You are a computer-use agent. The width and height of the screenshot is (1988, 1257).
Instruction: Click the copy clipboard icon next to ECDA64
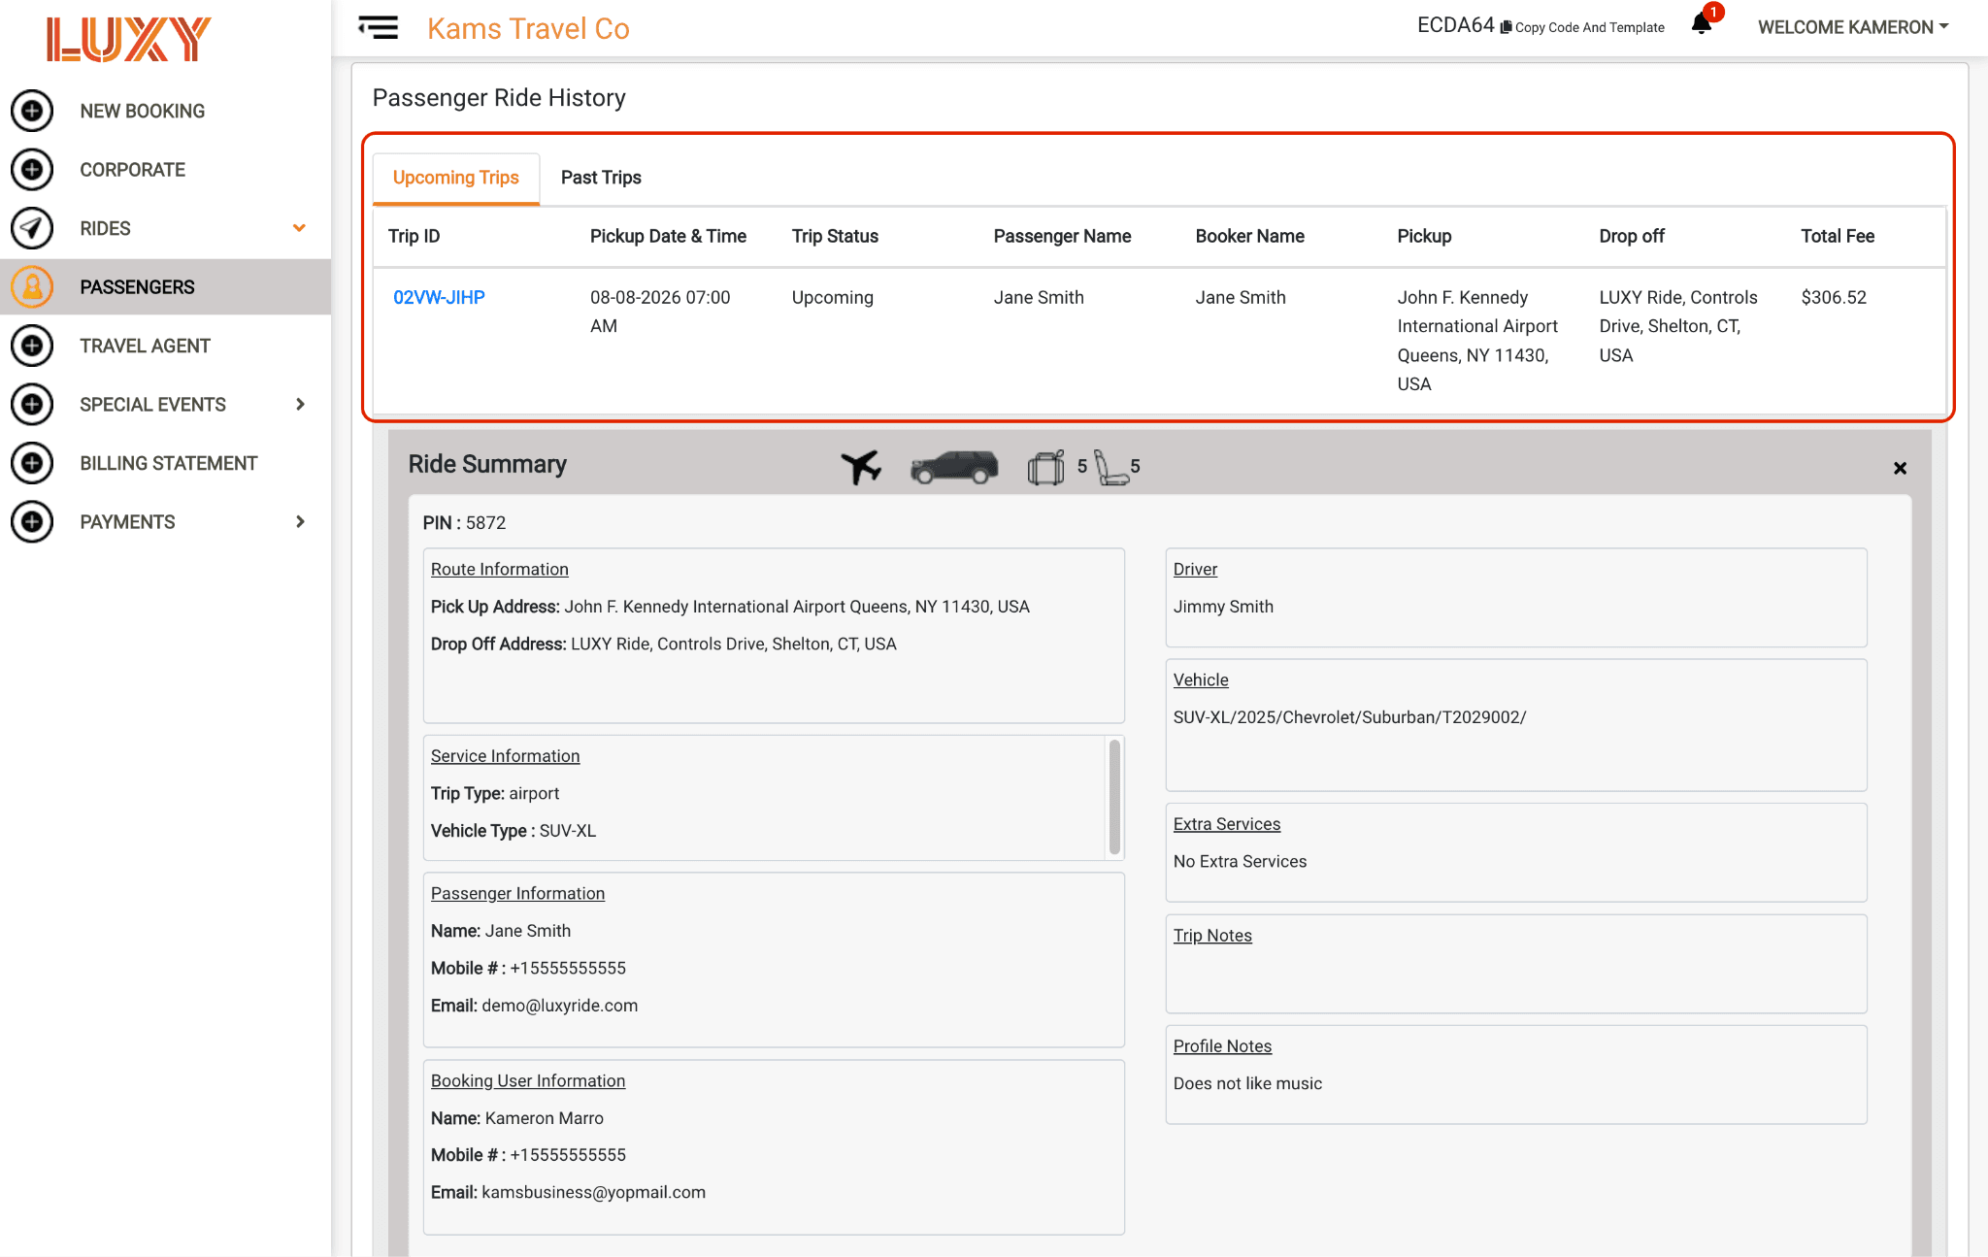click(x=1506, y=27)
